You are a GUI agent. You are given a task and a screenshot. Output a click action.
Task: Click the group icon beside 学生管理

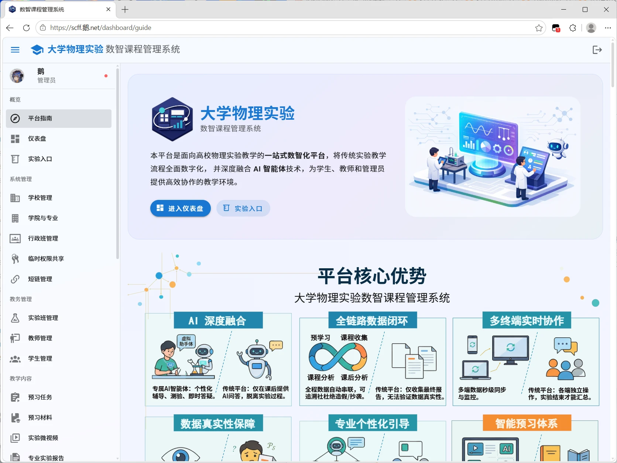tap(15, 359)
